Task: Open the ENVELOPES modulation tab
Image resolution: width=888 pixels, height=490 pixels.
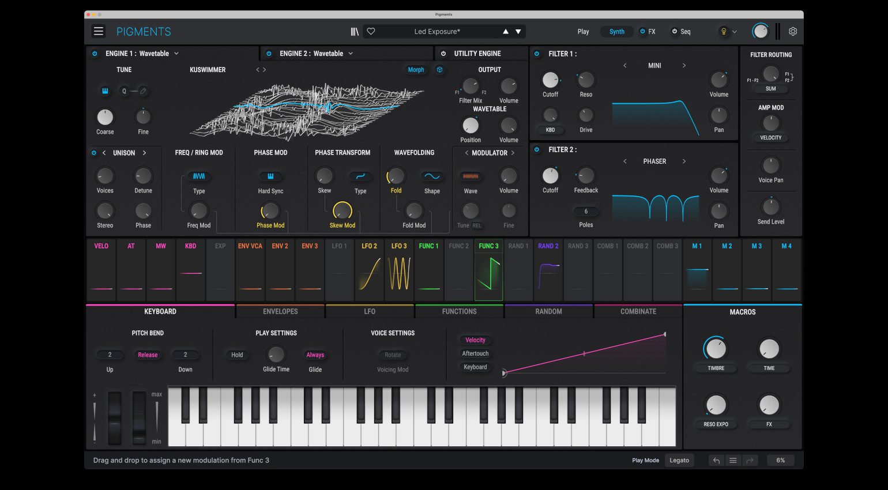Action: (280, 311)
